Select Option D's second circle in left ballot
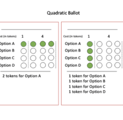123x120 pixels. tap(33, 65)
